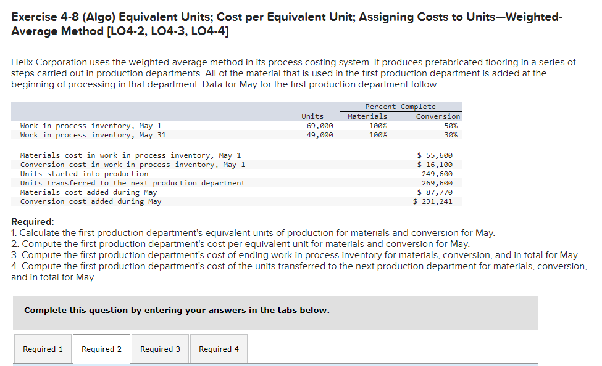Select the Required 3 tab
Image resolution: width=602 pixels, height=366 pixels.
(x=159, y=348)
